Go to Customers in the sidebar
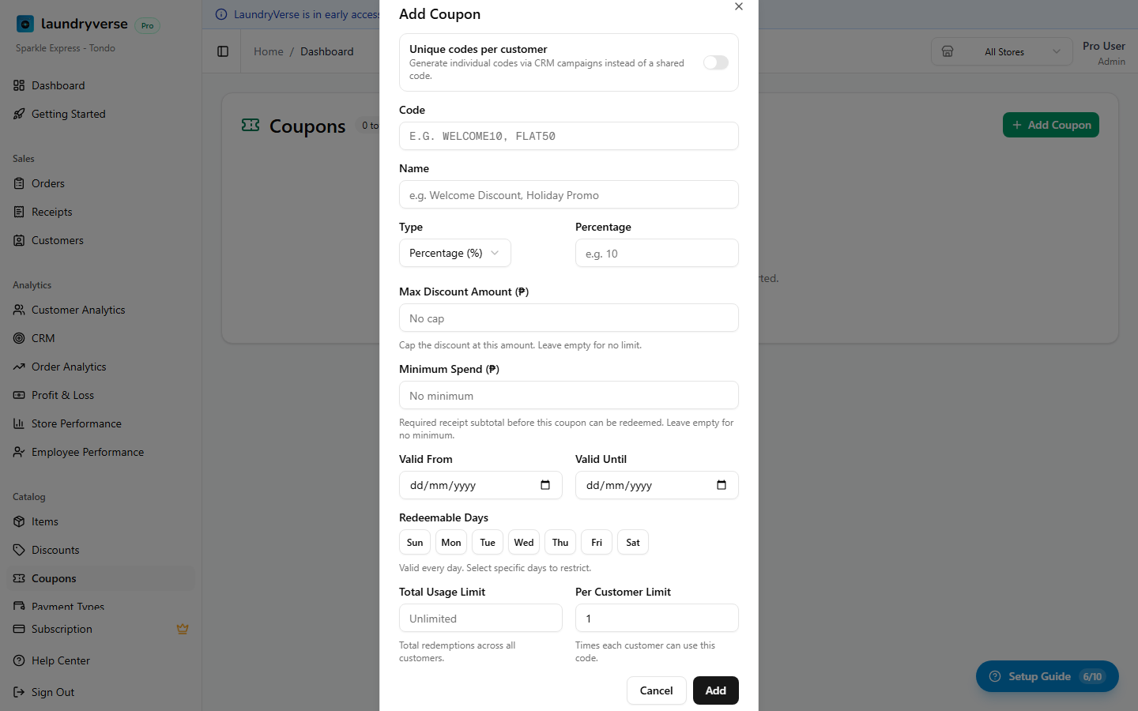The width and height of the screenshot is (1138, 711). point(100,240)
